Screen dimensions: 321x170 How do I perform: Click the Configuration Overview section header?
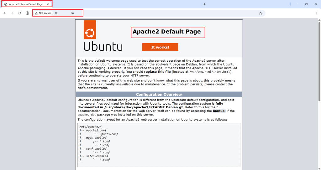[x=159, y=94]
